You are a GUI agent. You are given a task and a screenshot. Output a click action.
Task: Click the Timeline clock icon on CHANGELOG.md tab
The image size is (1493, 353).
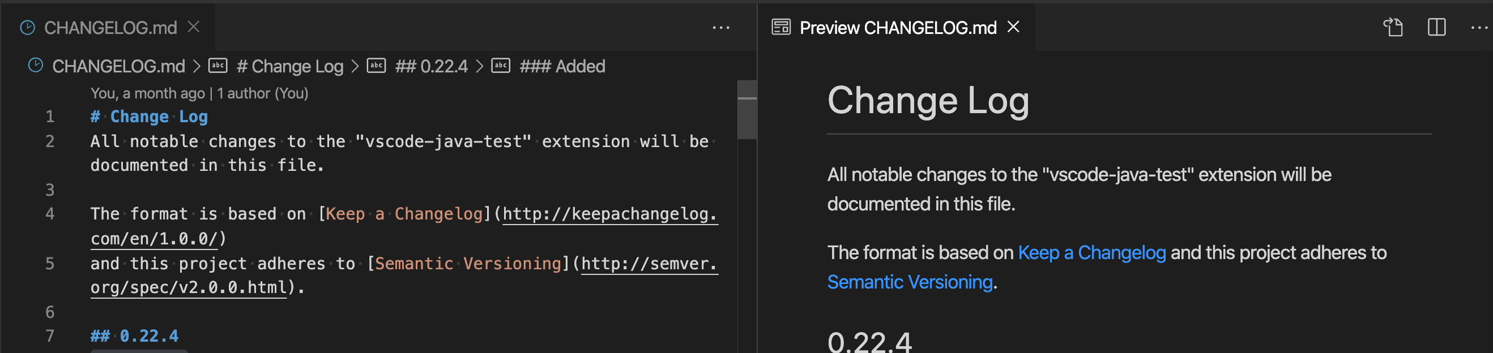(x=28, y=27)
